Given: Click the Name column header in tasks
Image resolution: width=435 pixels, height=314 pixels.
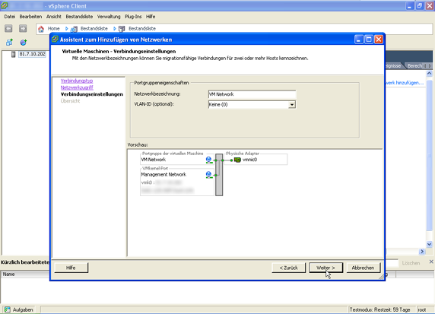Looking at the screenshot, I should 25,274.
